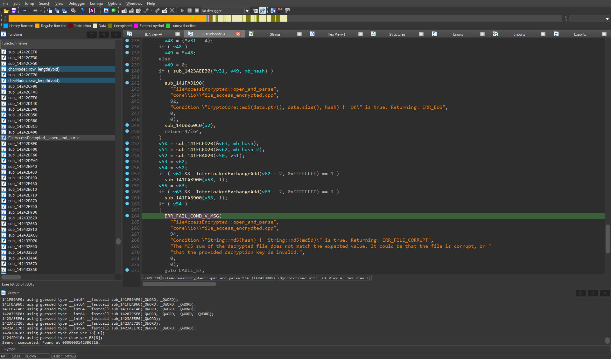This screenshot has height=359, width=611.
Task: Terminate the process with the stop icon
Action: coord(197,10)
